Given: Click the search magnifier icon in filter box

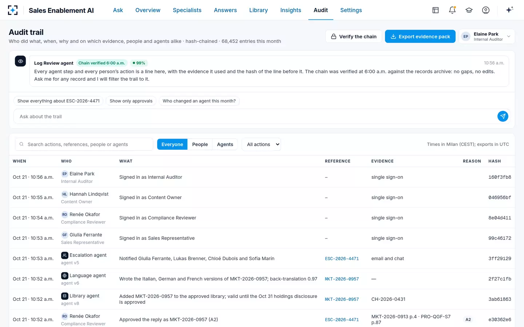Looking at the screenshot, I should tap(21, 144).
